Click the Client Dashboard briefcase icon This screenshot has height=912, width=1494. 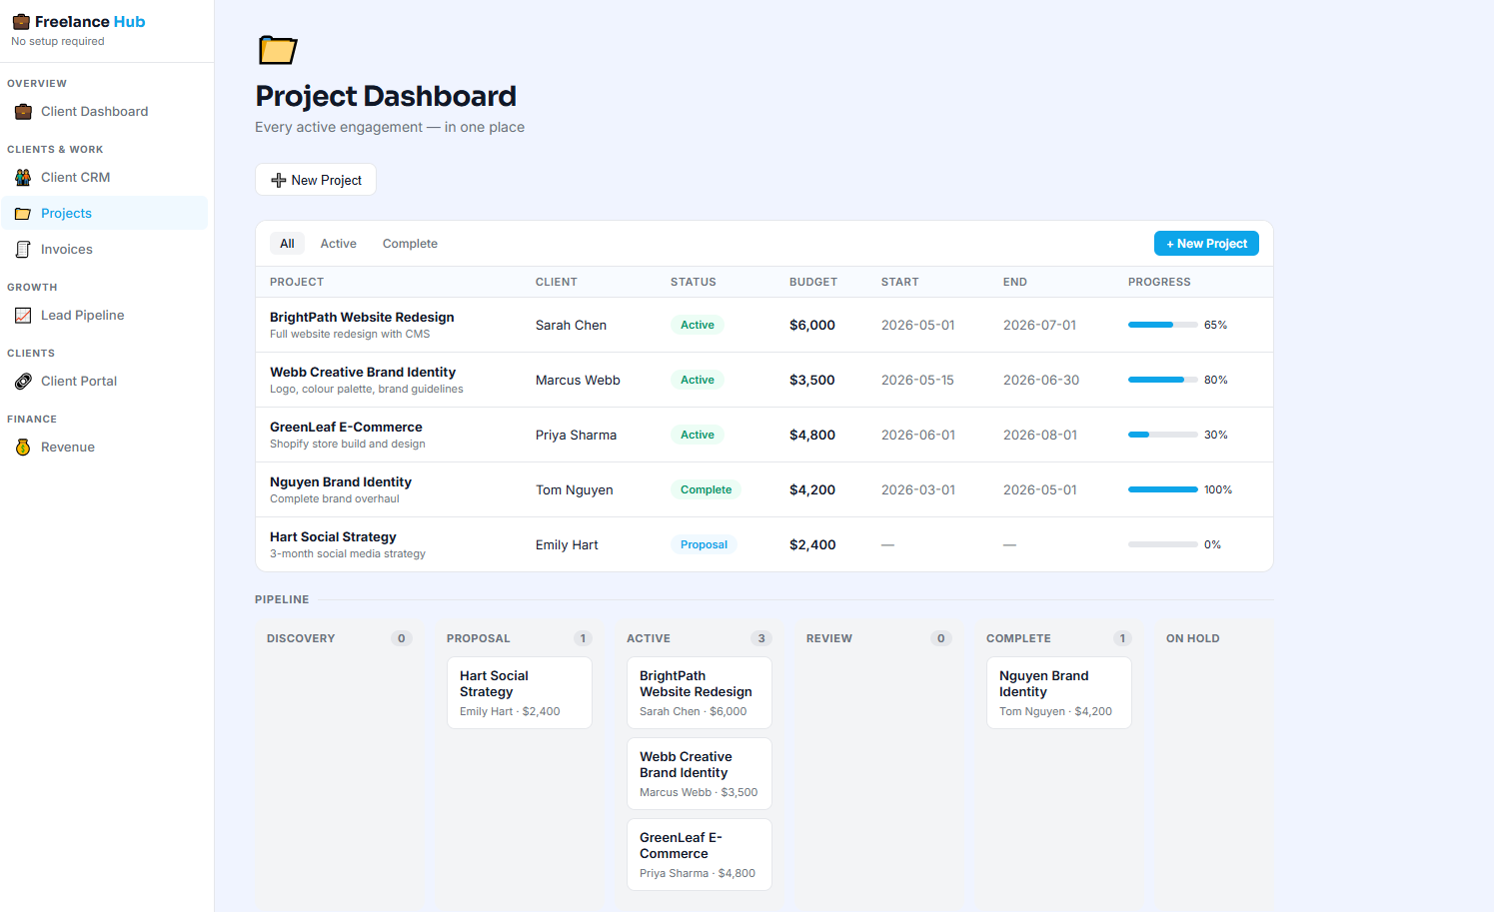point(23,112)
